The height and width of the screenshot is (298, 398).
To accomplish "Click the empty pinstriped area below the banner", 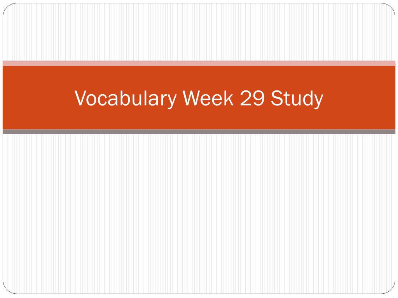I will [x=199, y=214].
